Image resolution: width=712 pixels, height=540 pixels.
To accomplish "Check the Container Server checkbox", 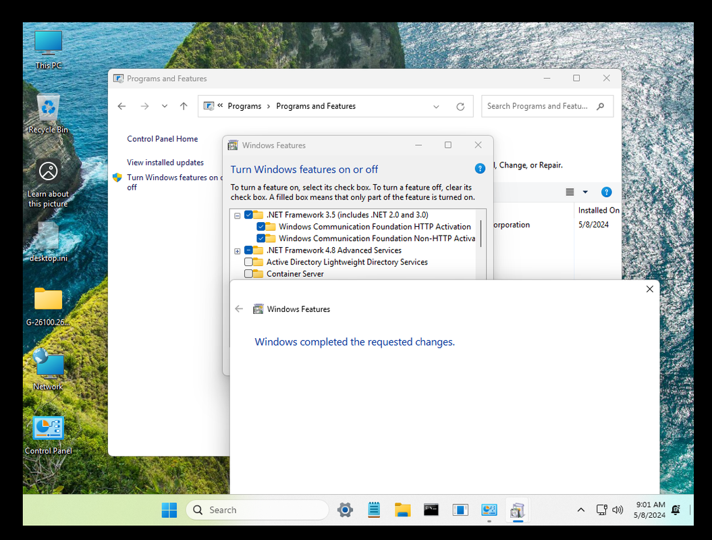I will tap(248, 274).
